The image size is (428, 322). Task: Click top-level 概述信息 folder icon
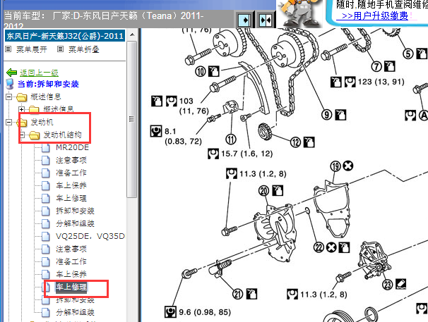[22, 97]
